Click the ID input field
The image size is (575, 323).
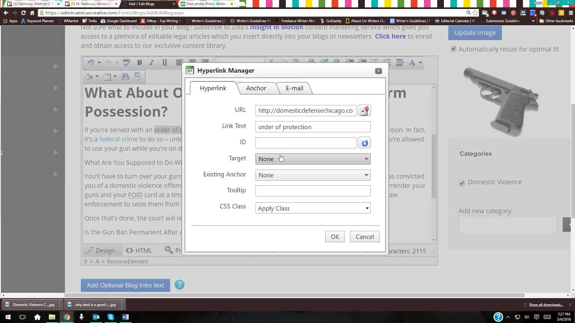[305, 143]
